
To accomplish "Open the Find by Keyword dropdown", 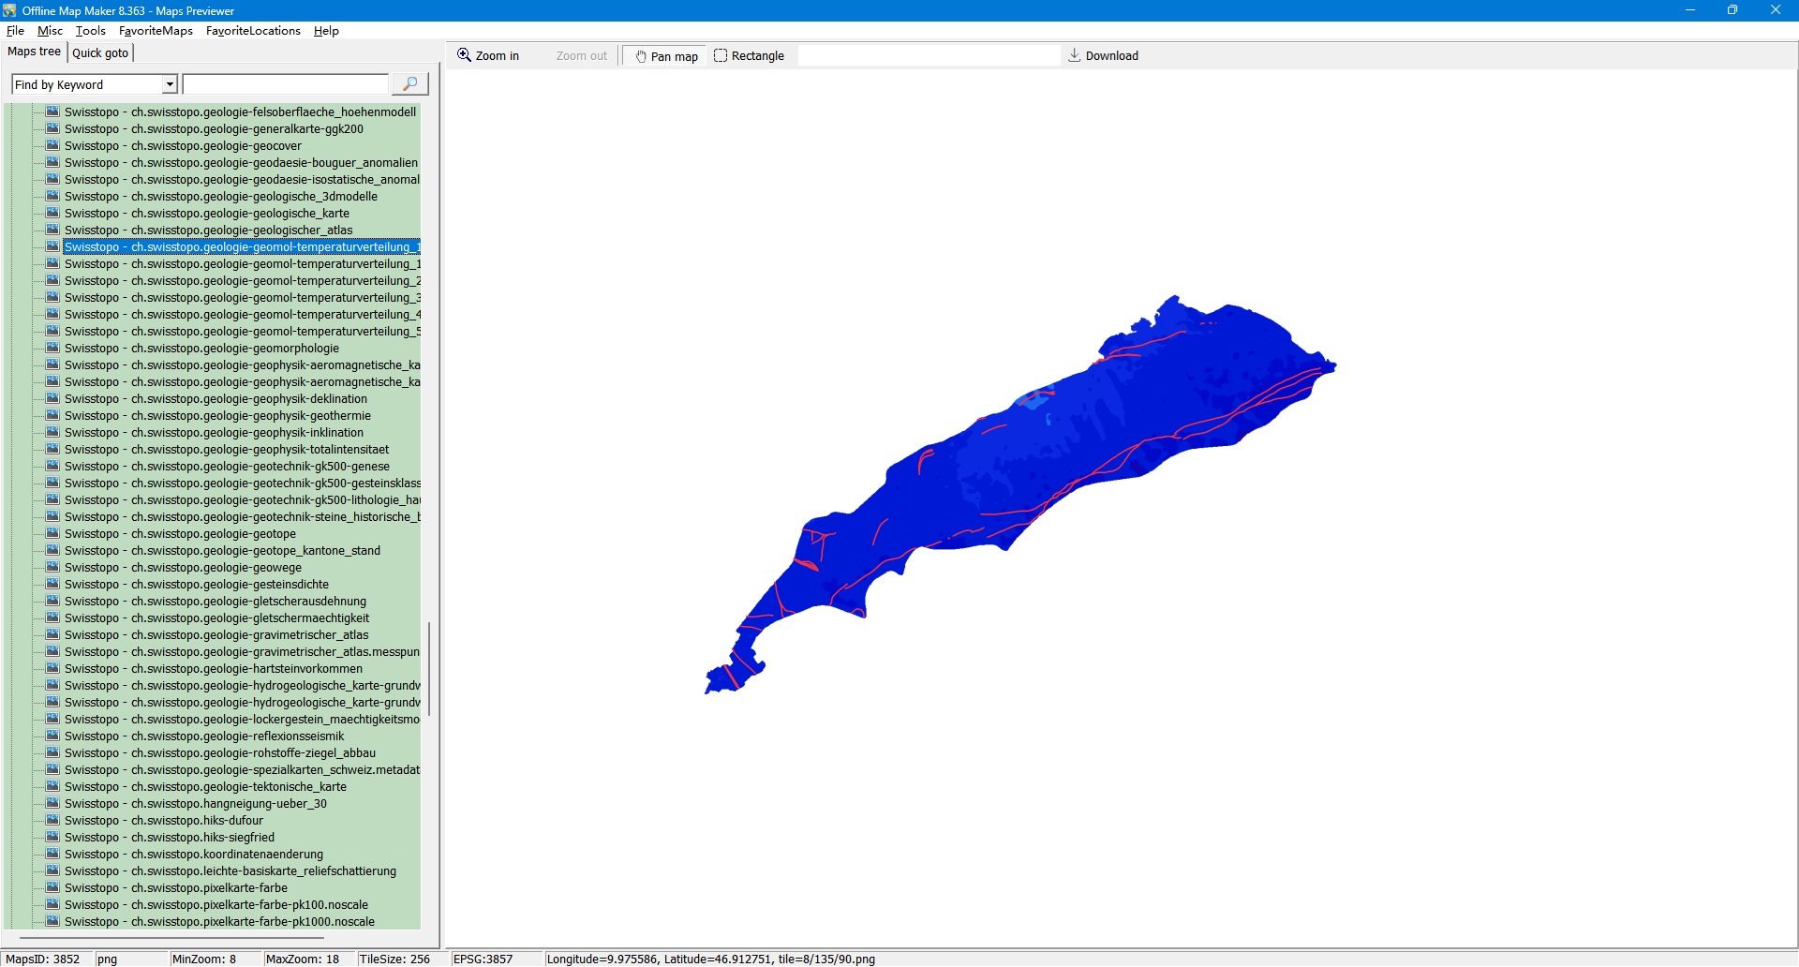I will [x=170, y=84].
